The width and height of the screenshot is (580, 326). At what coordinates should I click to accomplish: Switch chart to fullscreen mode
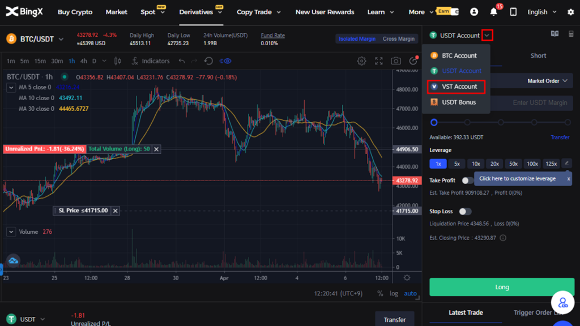tap(379, 61)
